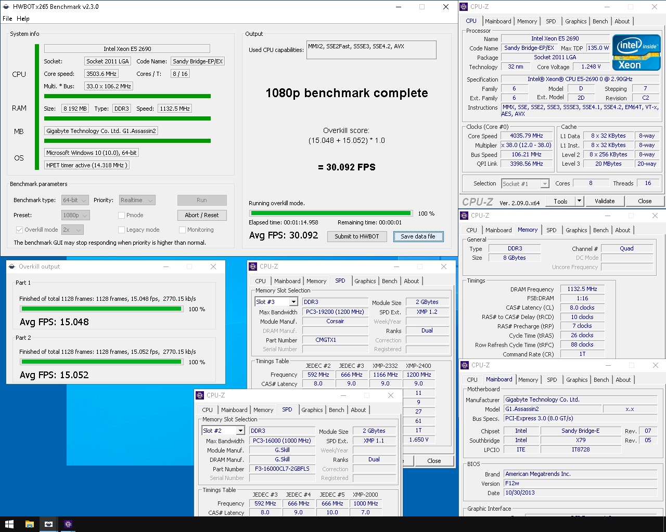Click the HWBOT x265 Benchmark title icon
Viewport: 666px width, 532px height.
click(6, 7)
